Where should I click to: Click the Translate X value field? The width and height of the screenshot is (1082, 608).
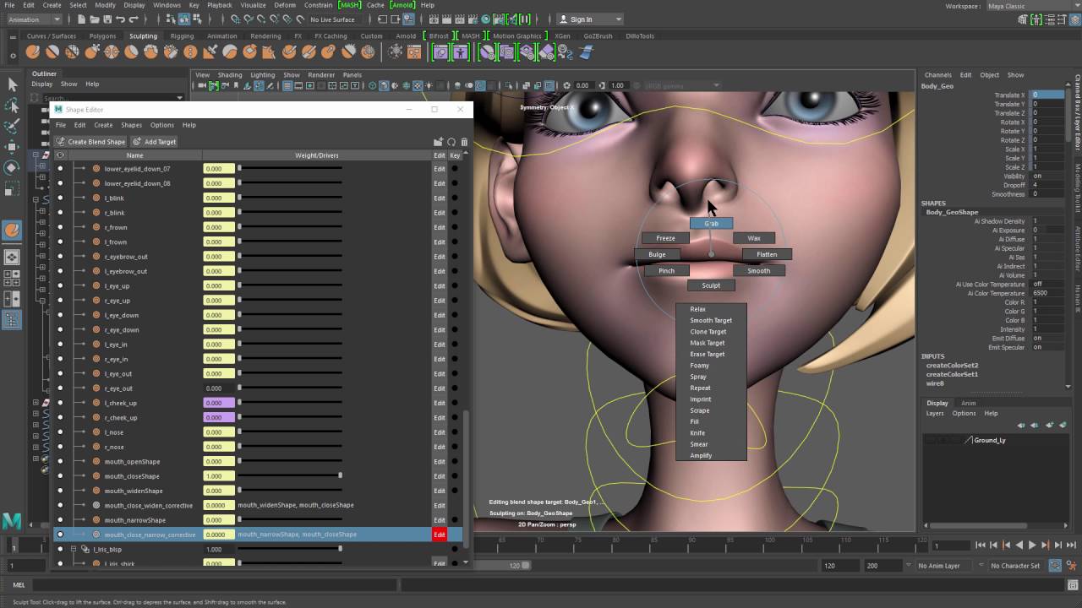(1047, 95)
